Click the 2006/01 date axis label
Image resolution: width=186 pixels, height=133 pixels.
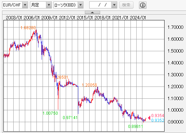32,18
